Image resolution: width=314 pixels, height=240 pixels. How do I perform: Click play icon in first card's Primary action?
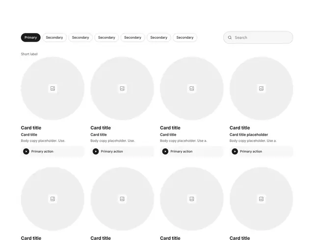26,152
